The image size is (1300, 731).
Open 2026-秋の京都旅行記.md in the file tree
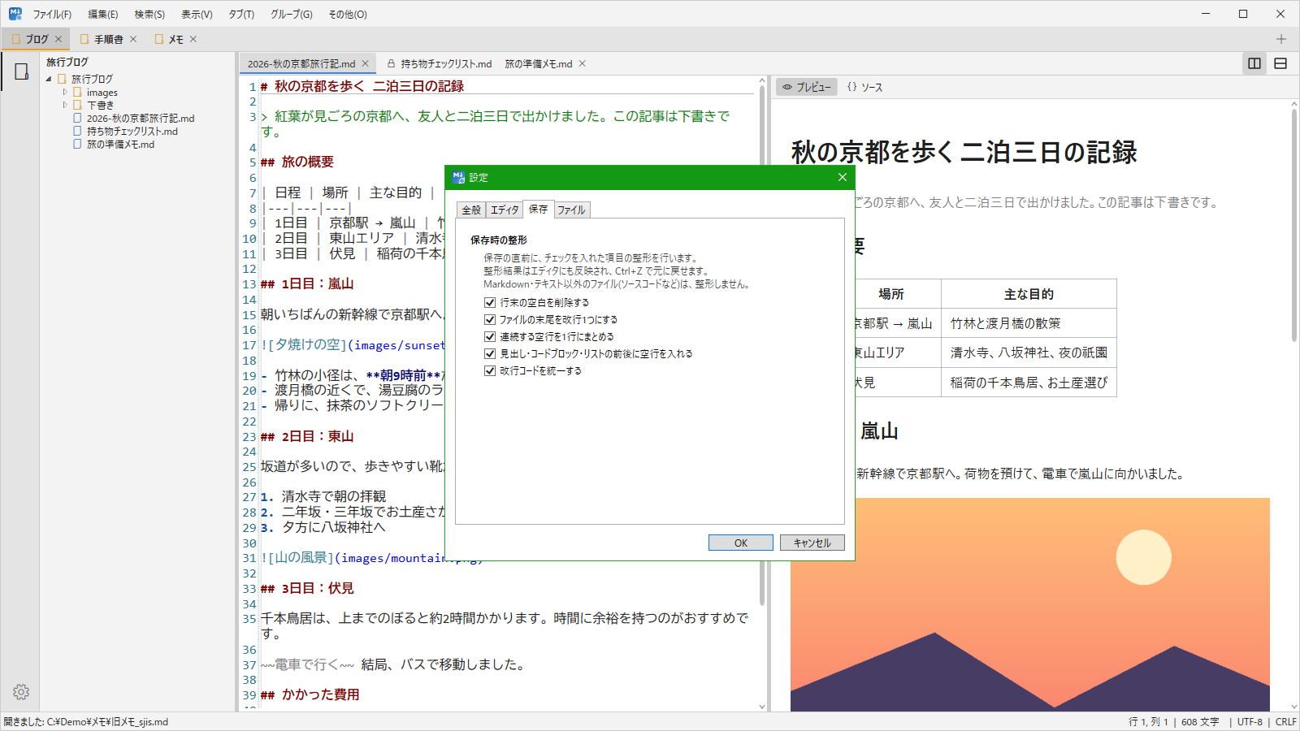point(141,118)
